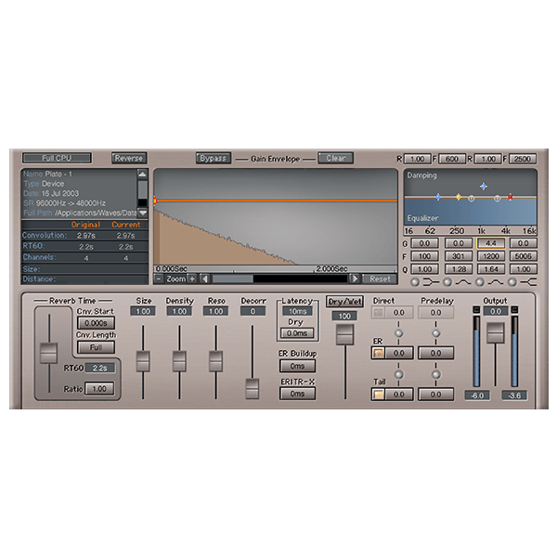This screenshot has width=557, height=557.
Task: Click the Density slider handle
Action: pos(179,361)
